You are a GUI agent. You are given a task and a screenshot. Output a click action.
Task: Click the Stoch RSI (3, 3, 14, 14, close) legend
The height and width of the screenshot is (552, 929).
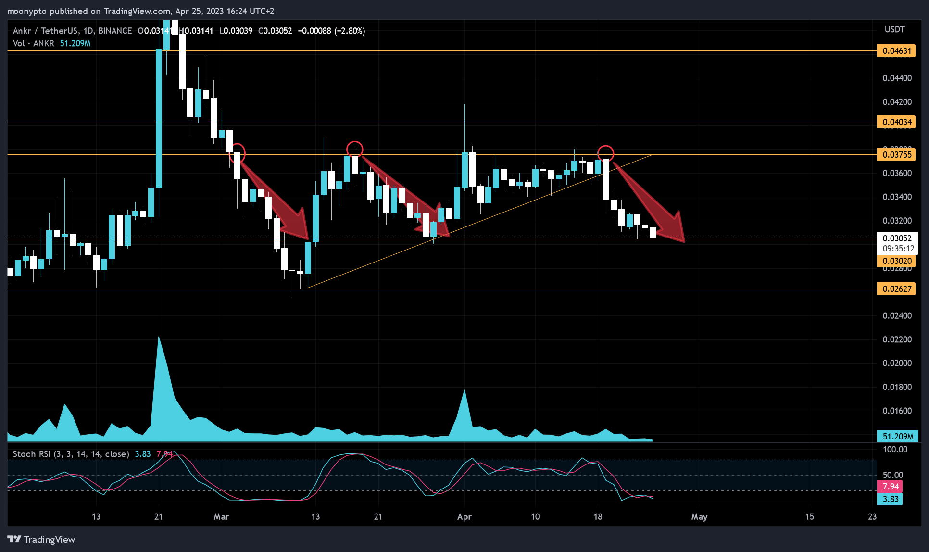pyautogui.click(x=71, y=454)
